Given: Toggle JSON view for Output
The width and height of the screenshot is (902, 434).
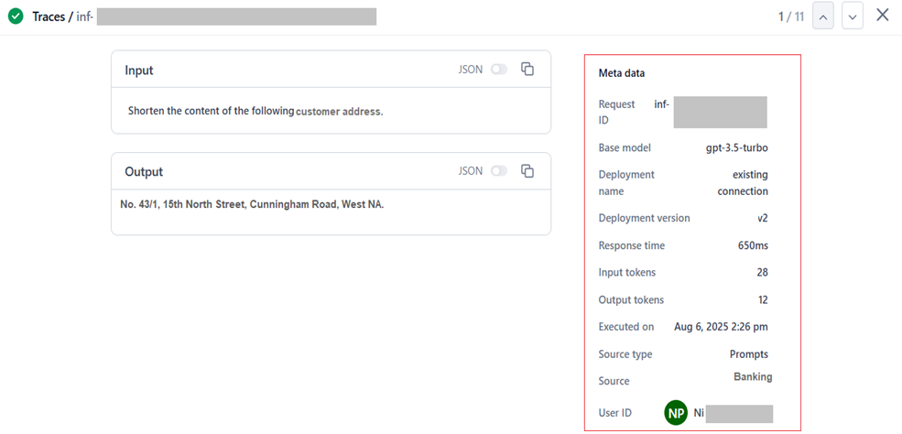Looking at the screenshot, I should tap(498, 171).
